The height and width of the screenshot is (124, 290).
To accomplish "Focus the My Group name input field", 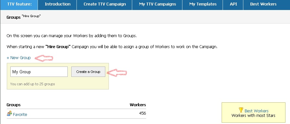I will tap(39, 72).
